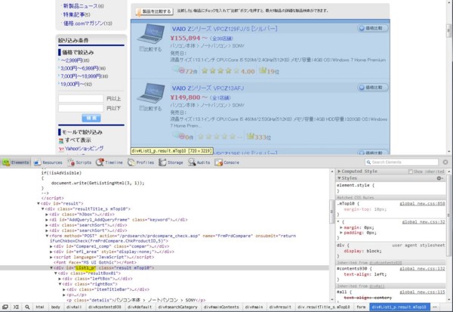This screenshot has width=453, height=312.
Task: Click the 円以上 minimum price field
Action: click(81, 98)
